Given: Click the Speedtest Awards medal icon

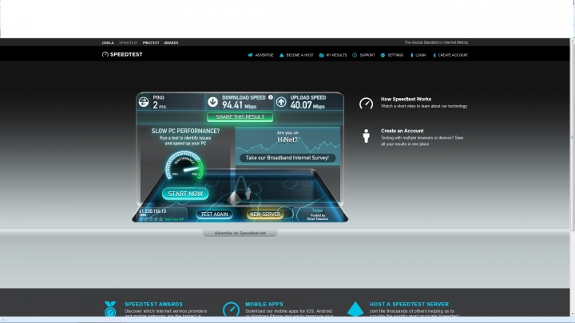Looking at the screenshot, I should coord(110,309).
